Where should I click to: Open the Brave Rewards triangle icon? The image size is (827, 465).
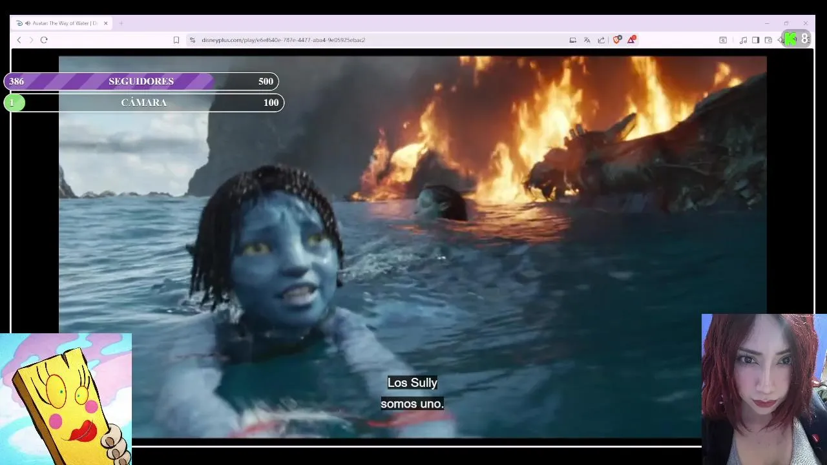(631, 40)
